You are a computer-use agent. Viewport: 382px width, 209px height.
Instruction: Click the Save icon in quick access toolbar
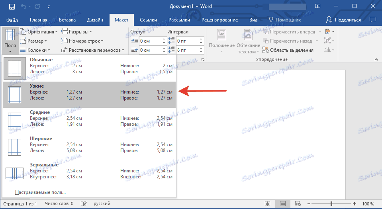pos(12,7)
